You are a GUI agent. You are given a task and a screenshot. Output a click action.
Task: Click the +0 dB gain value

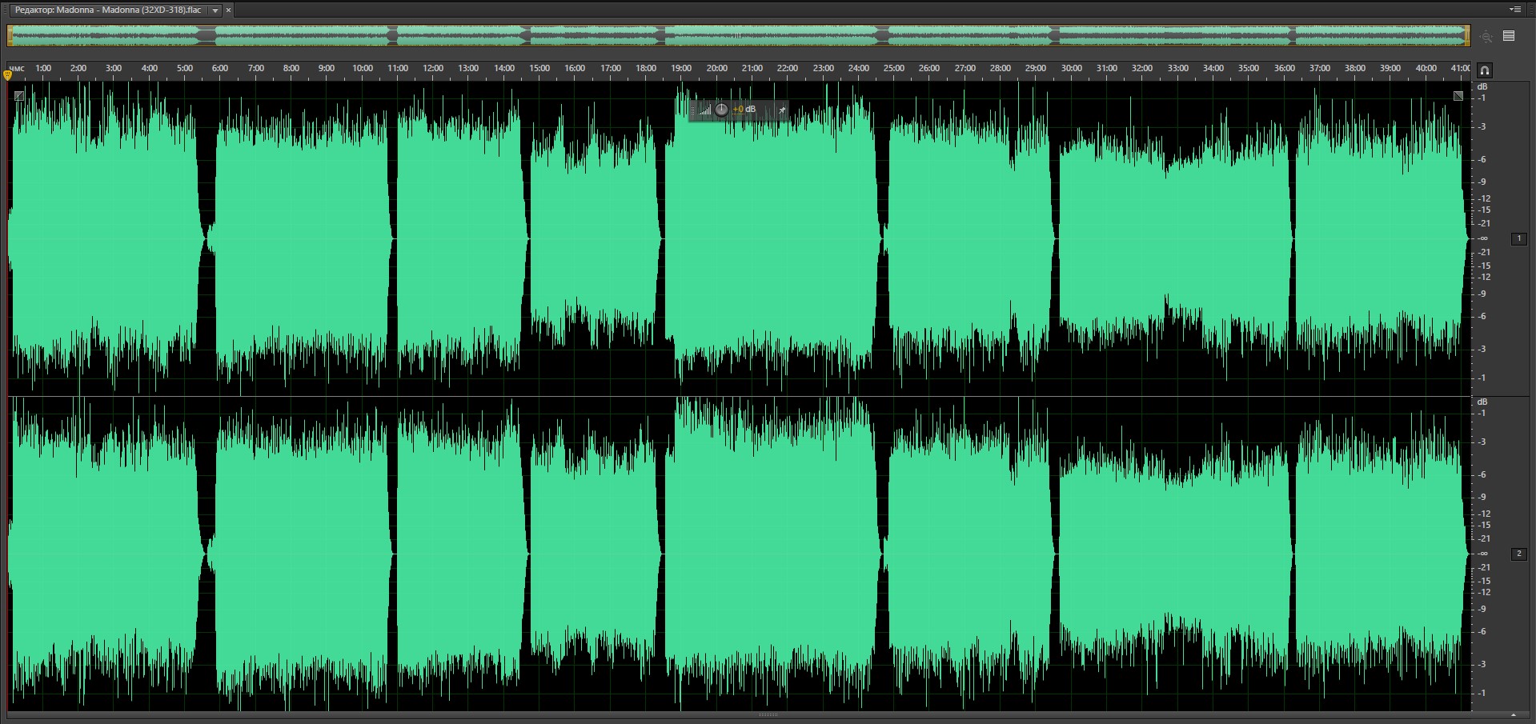744,110
